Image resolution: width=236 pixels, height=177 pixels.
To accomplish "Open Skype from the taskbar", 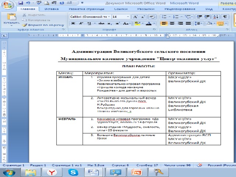I will coord(74,172).
